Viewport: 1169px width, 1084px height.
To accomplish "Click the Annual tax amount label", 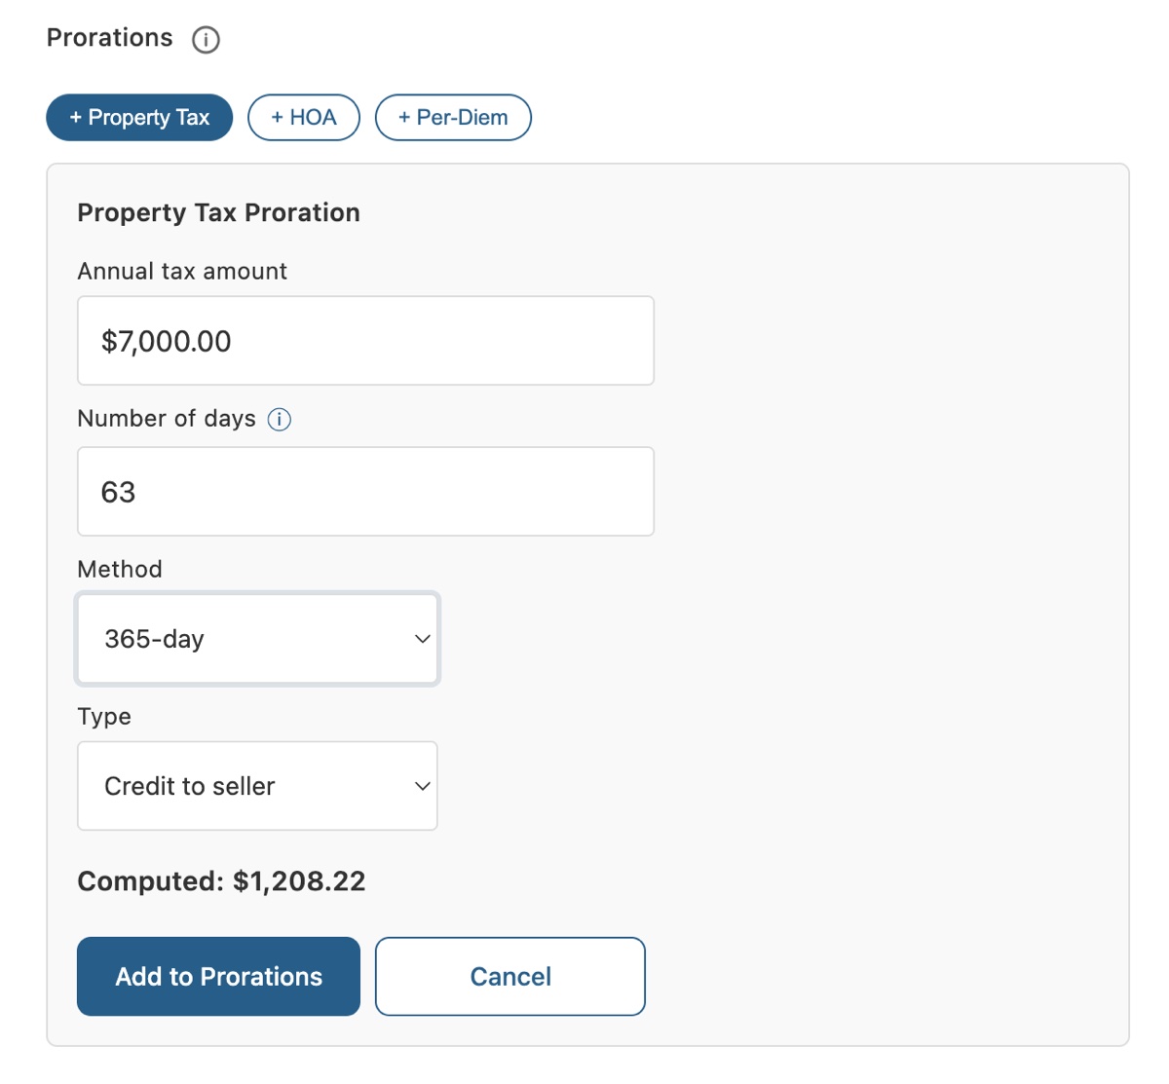I will click(182, 272).
